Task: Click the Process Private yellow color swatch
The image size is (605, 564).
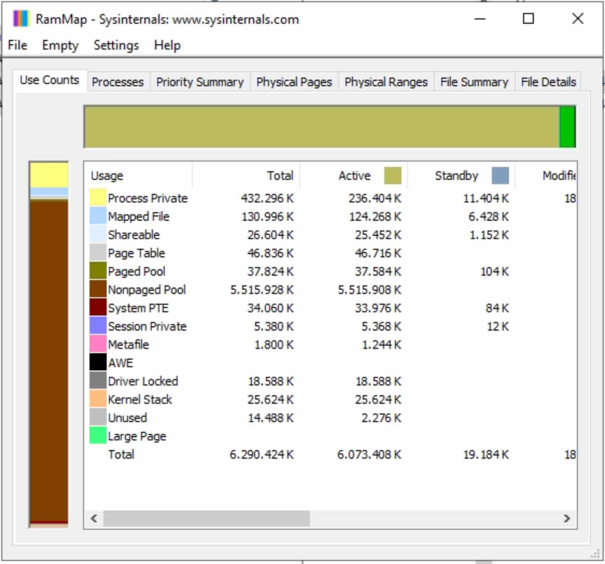Action: point(98,198)
